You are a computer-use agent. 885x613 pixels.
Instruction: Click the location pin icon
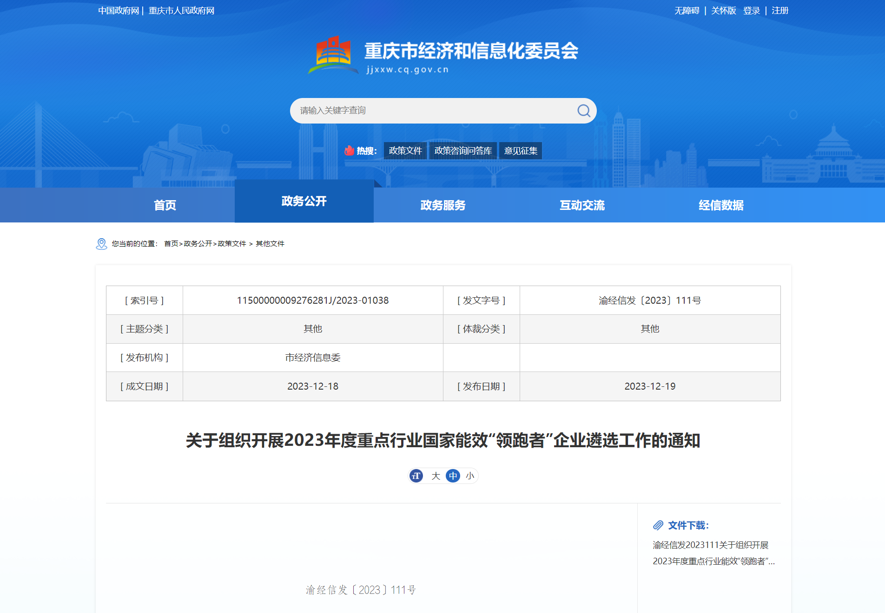coord(101,244)
